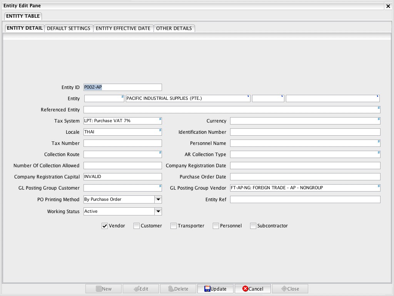
Task: Click the Entity Ref input field
Action: pyautogui.click(x=305, y=200)
